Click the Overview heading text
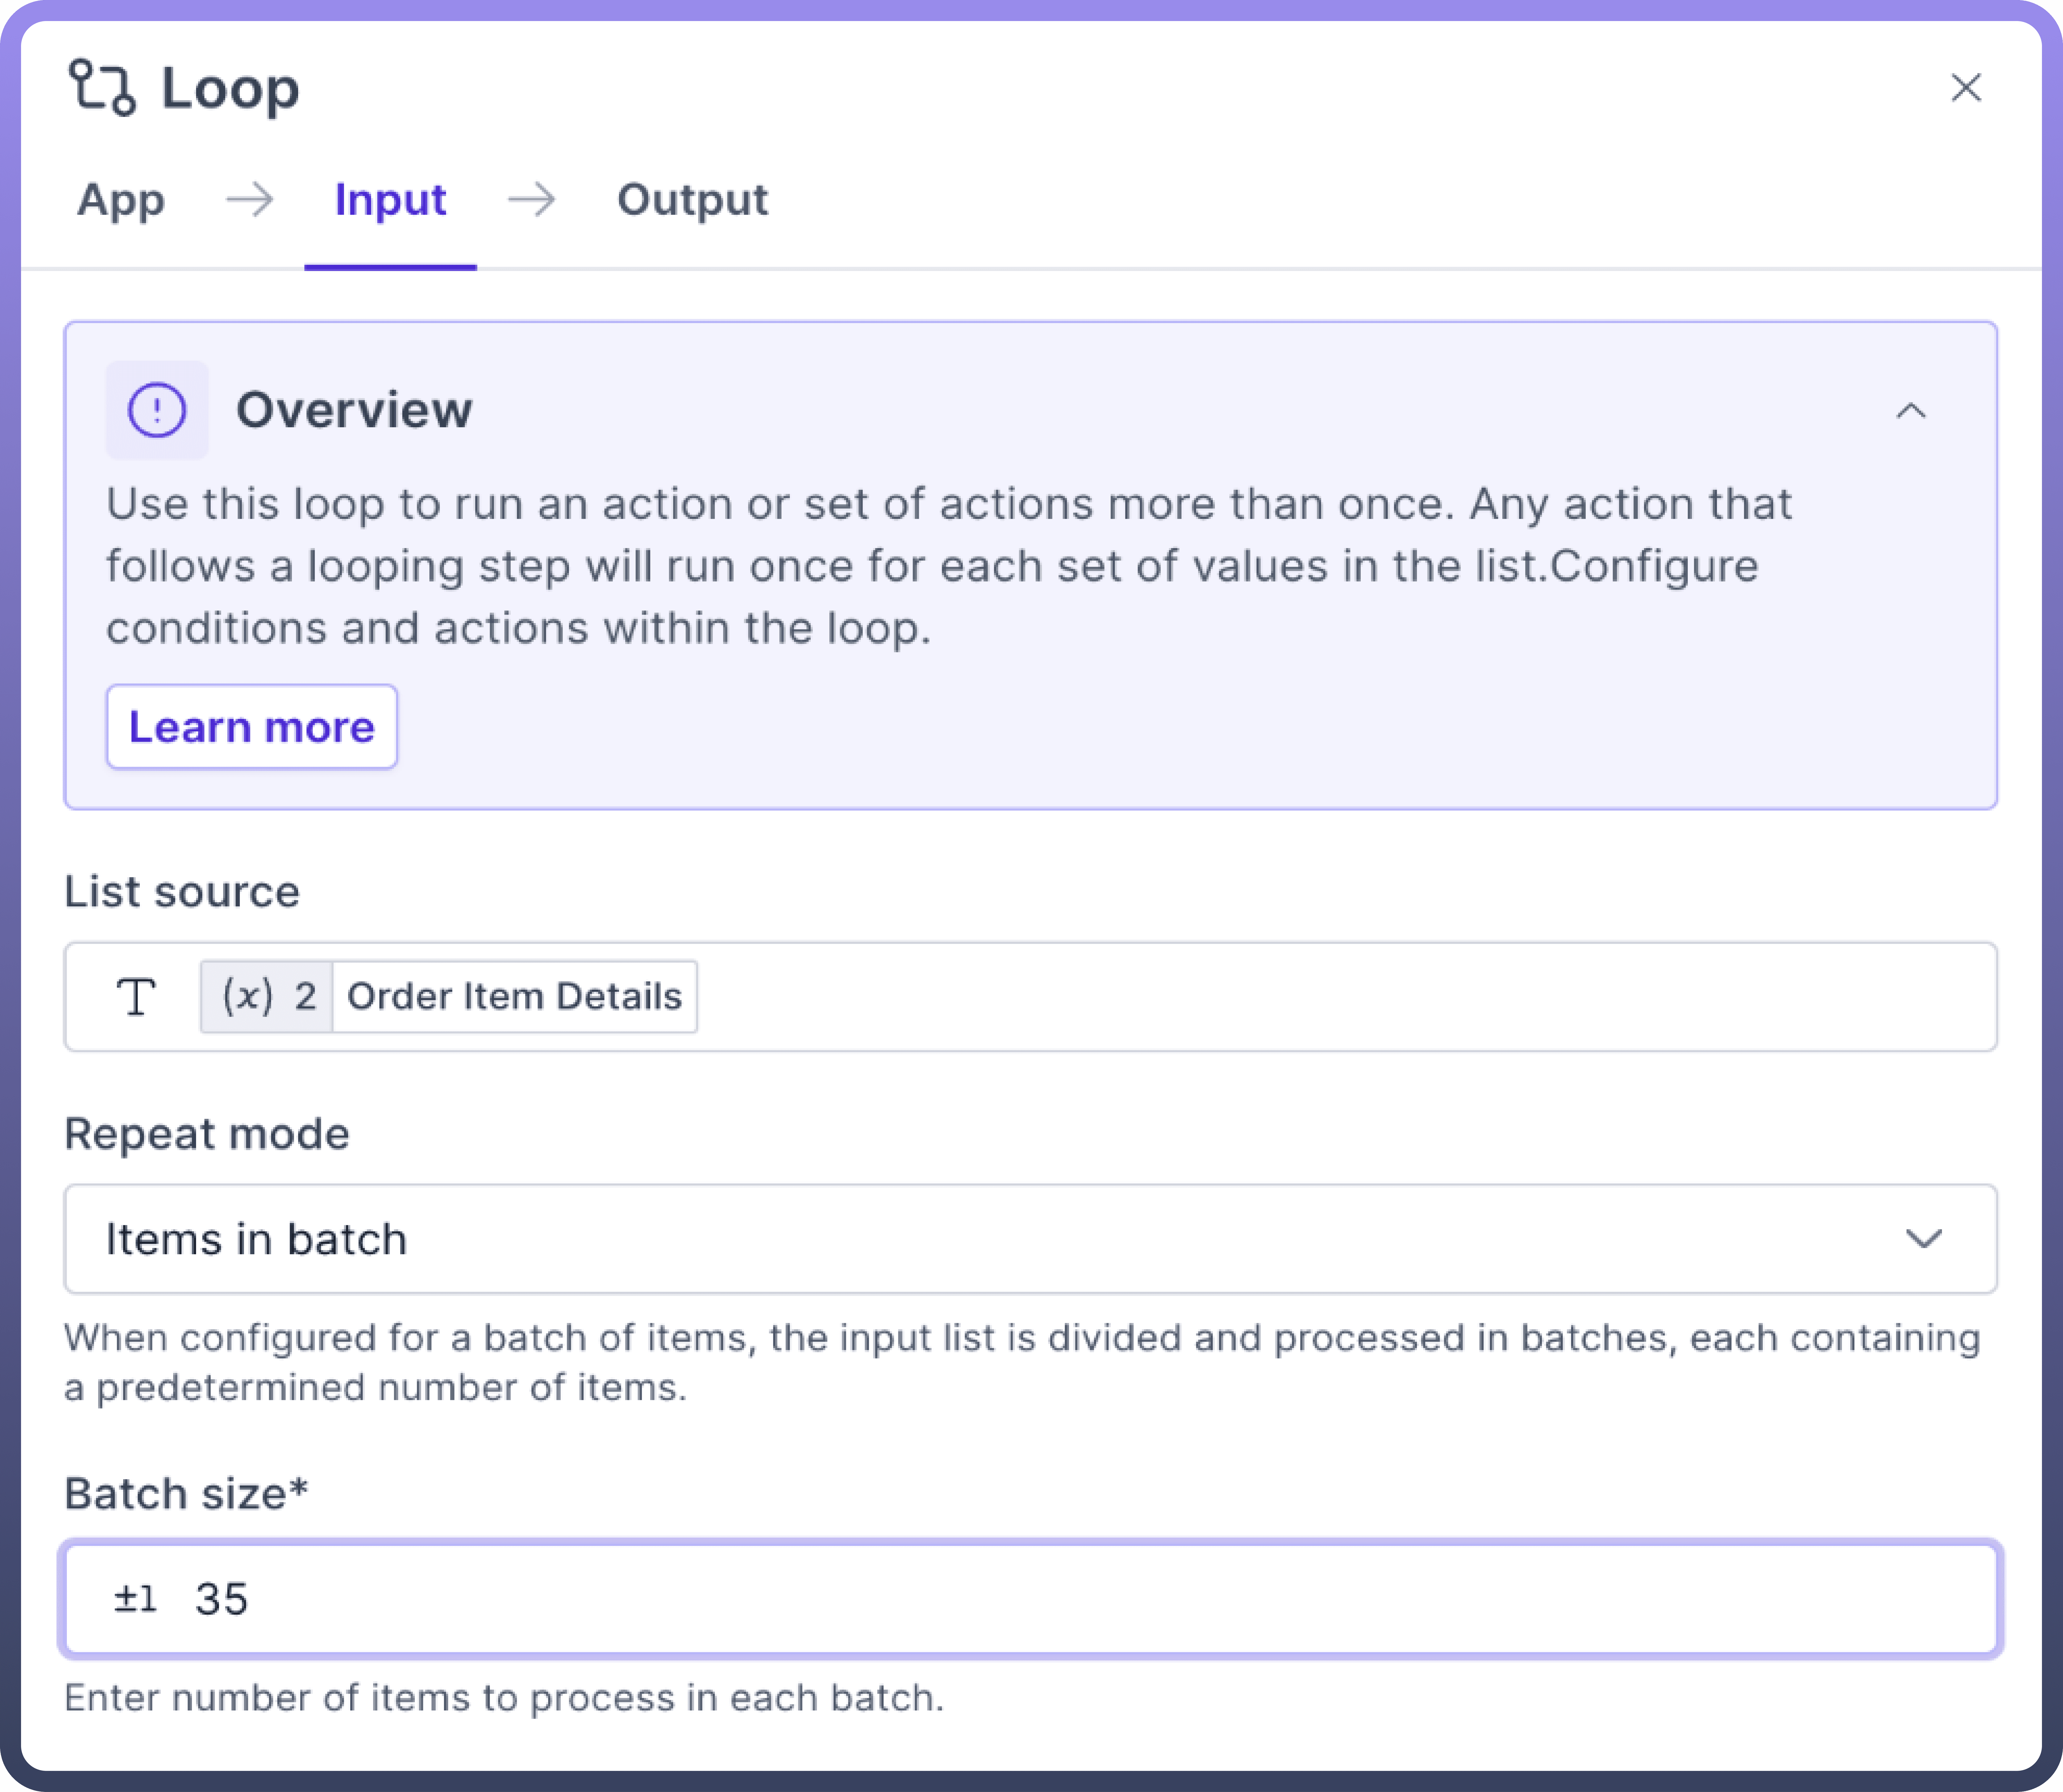 point(354,410)
